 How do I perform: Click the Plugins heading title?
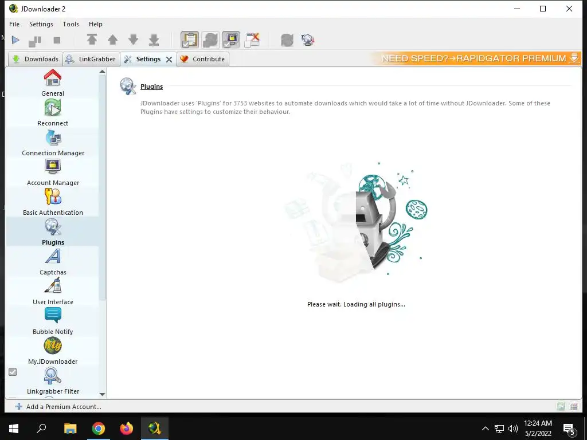click(151, 87)
